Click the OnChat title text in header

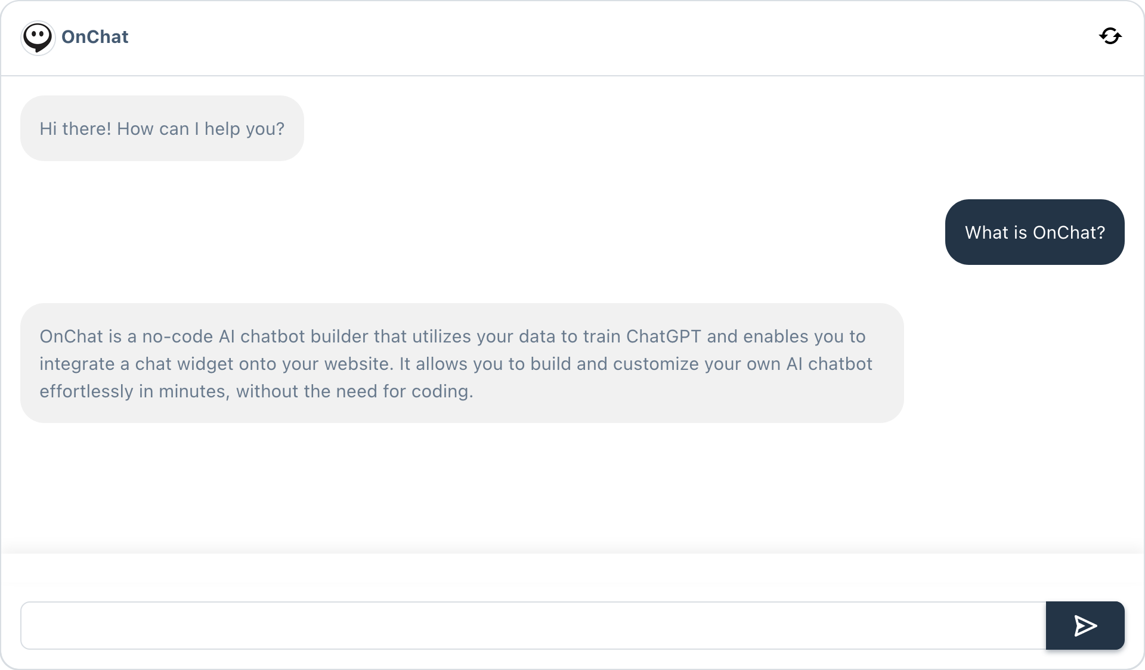pos(95,37)
